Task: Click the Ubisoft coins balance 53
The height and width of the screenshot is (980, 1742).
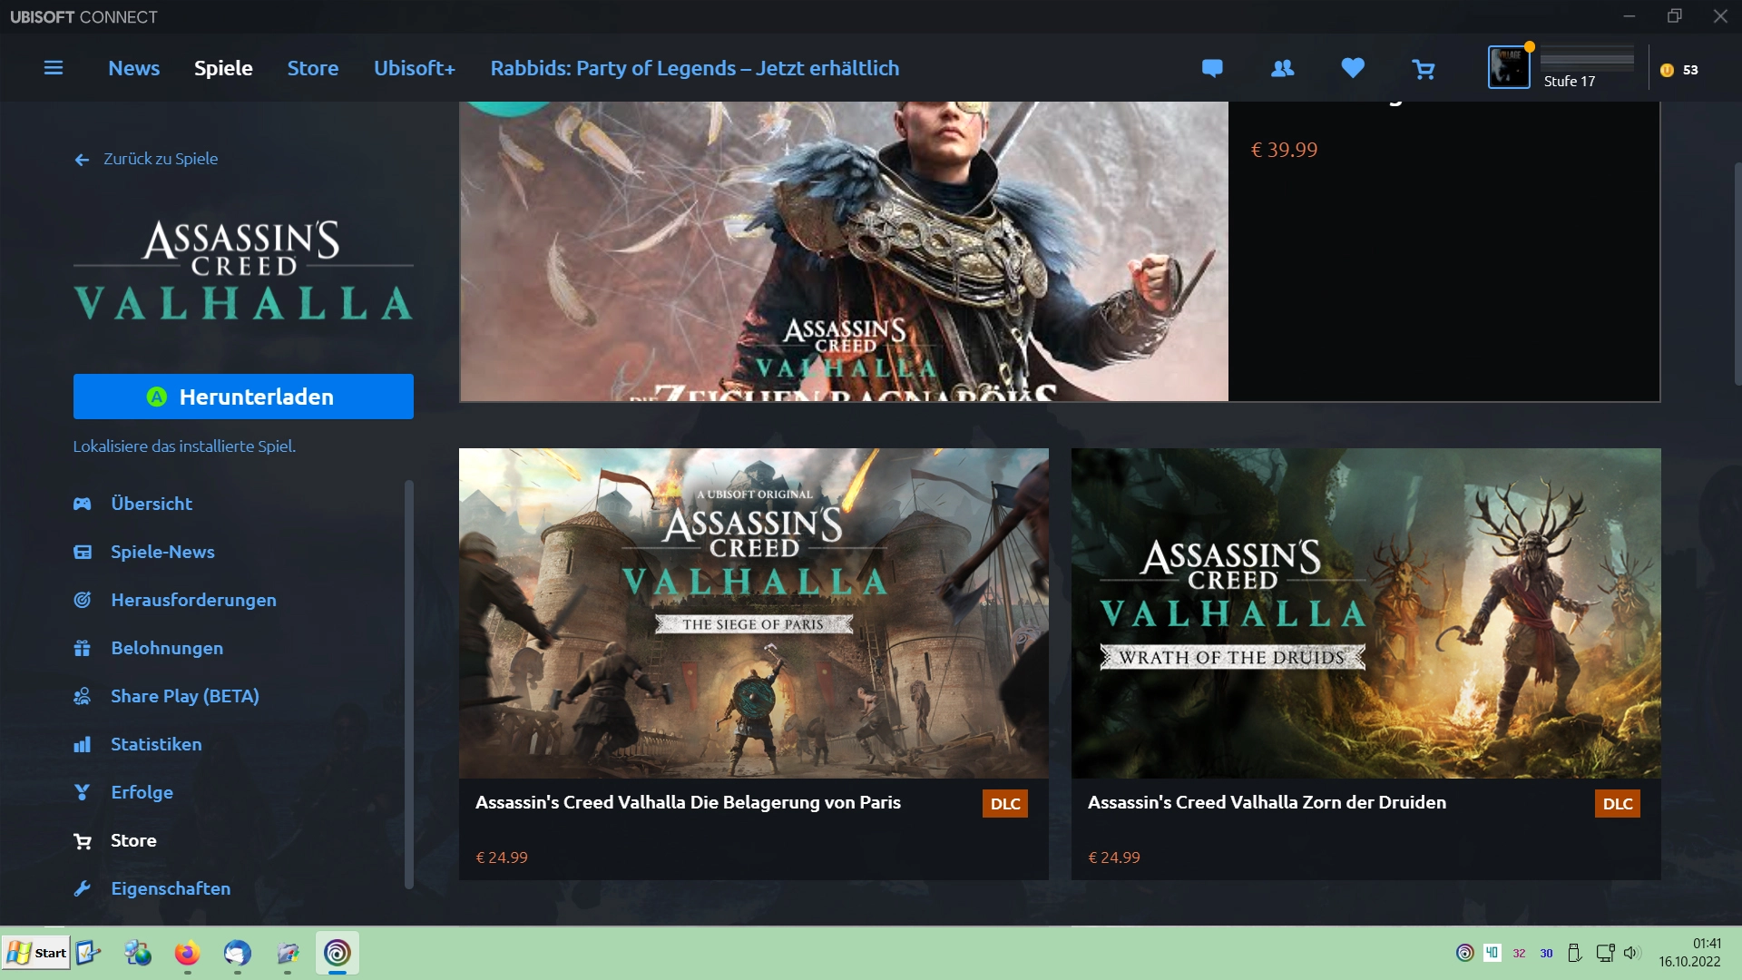Action: [1679, 70]
